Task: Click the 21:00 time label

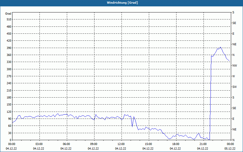Action: tap(204, 144)
